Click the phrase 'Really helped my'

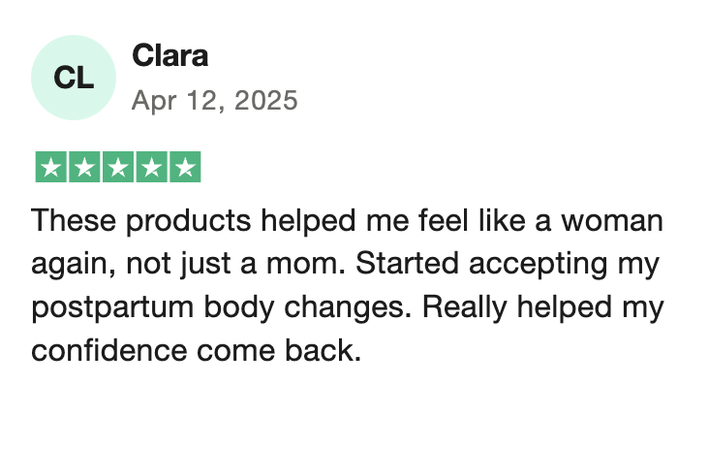point(542,307)
